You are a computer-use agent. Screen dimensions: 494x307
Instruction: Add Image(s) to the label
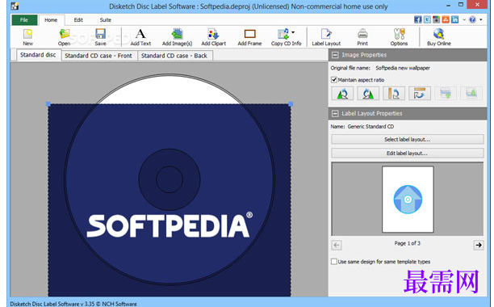[177, 37]
